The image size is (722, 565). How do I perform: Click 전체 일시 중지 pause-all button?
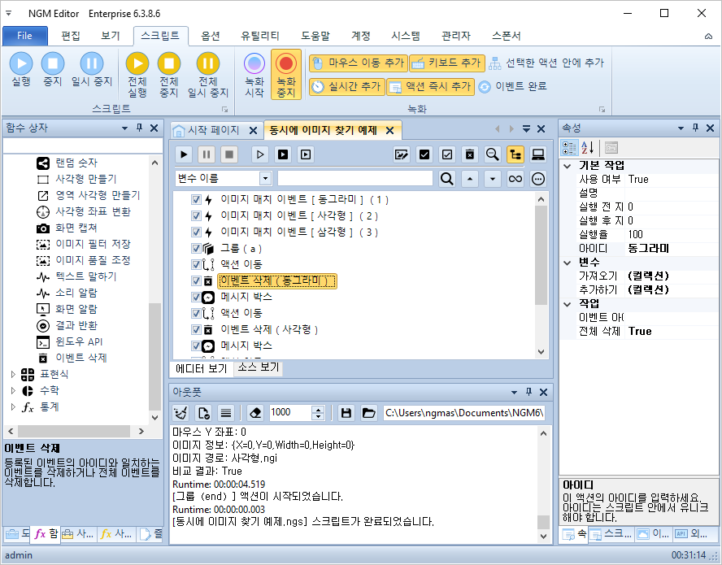(208, 75)
